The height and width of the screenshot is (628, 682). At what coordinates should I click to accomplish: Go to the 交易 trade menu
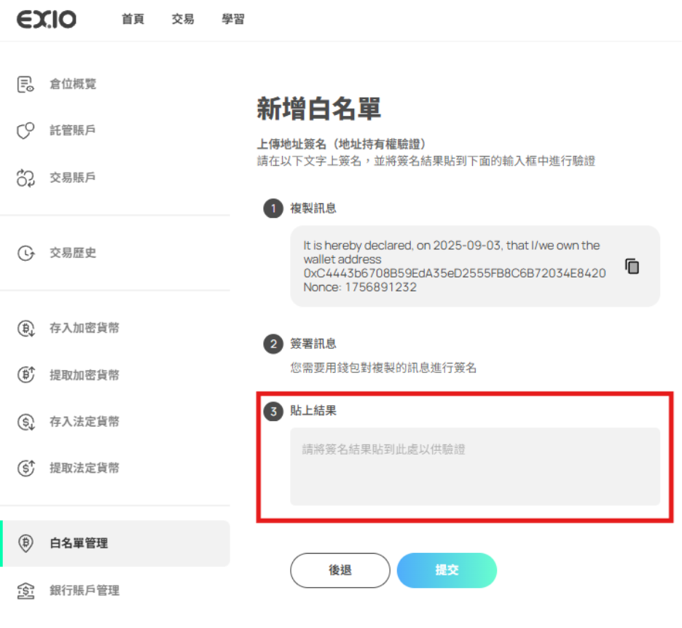point(183,20)
